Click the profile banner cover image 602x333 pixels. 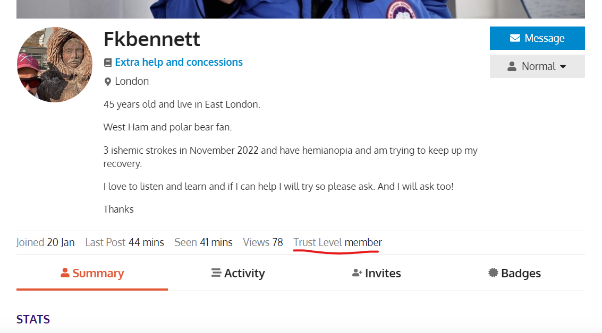point(300,9)
